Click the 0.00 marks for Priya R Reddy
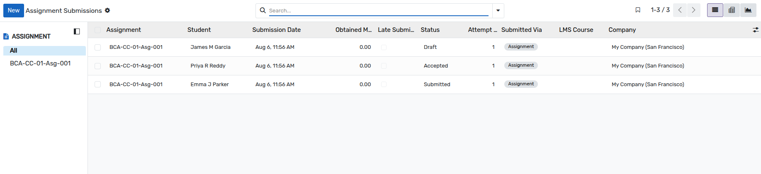The height and width of the screenshot is (174, 761). [x=365, y=66]
